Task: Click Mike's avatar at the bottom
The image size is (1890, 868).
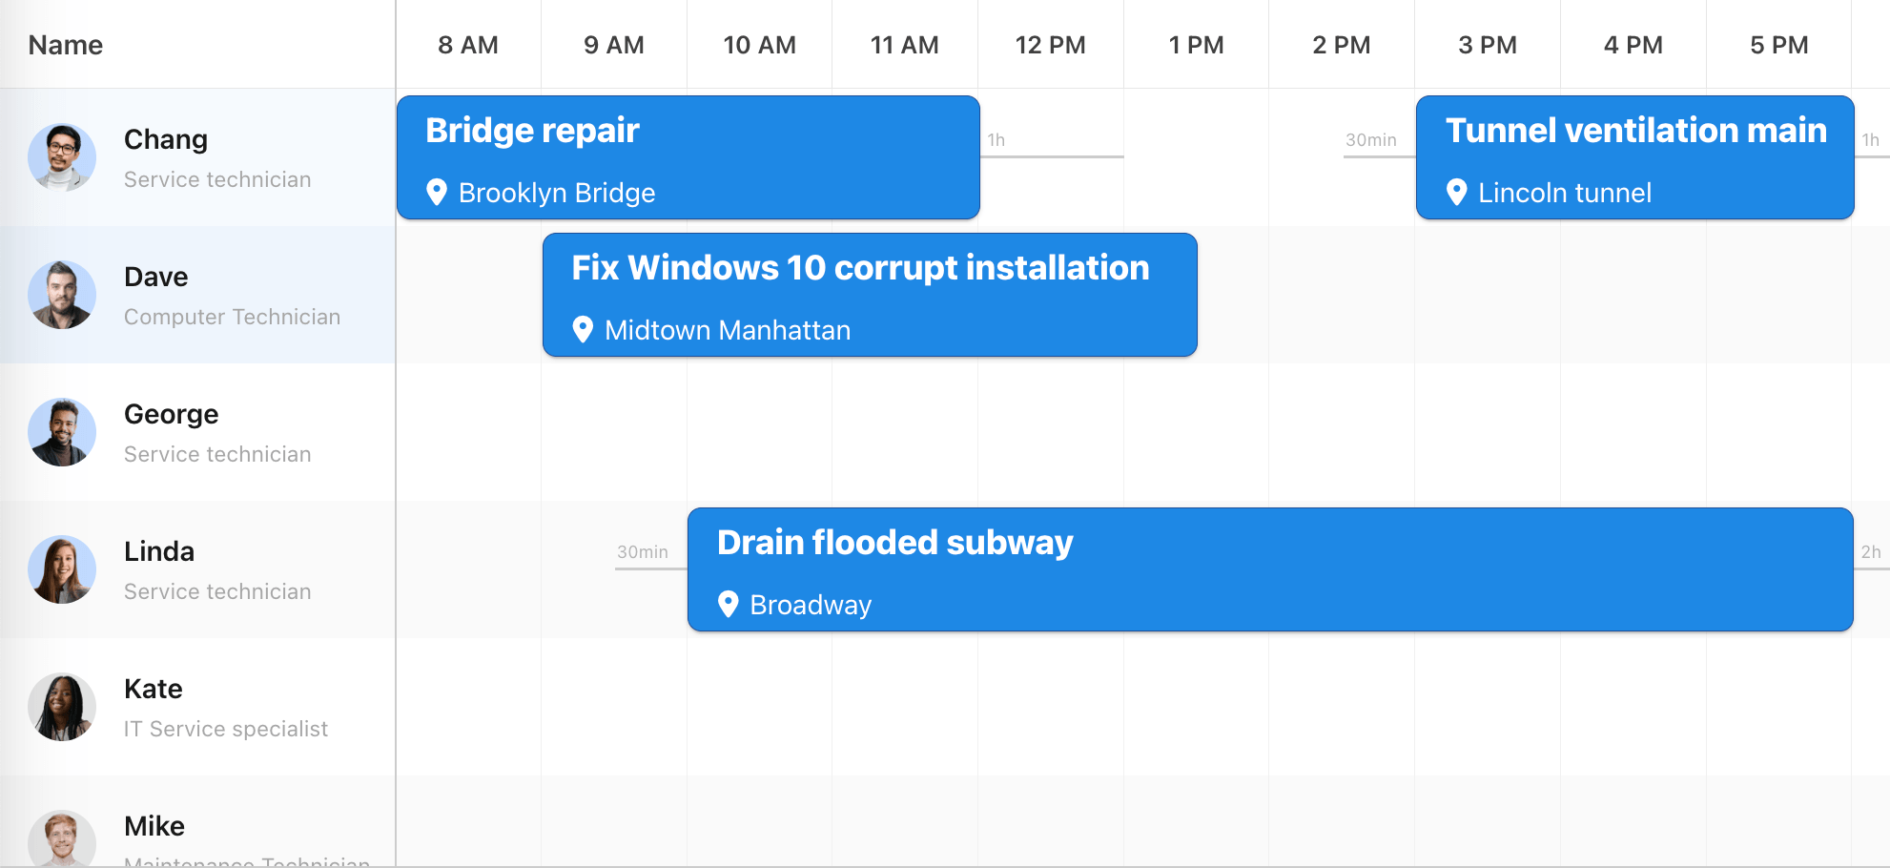Action: click(62, 839)
